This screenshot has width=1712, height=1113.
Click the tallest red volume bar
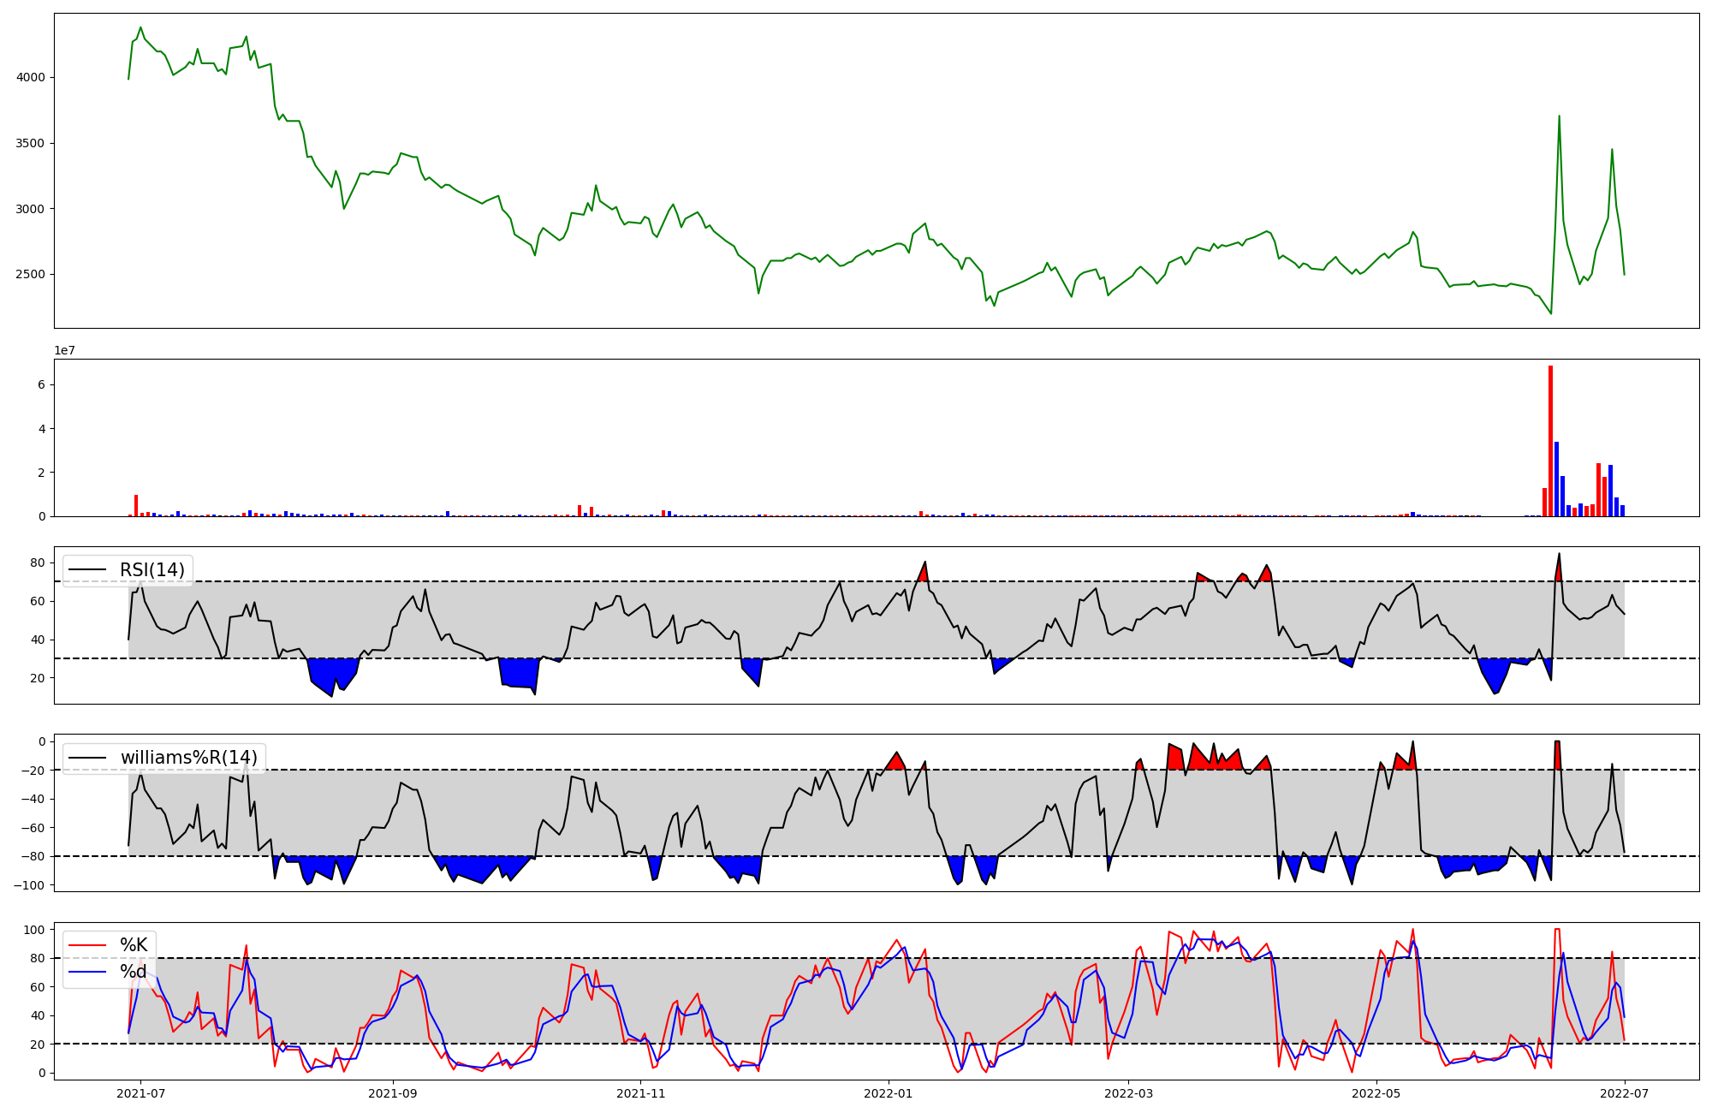[1550, 441]
